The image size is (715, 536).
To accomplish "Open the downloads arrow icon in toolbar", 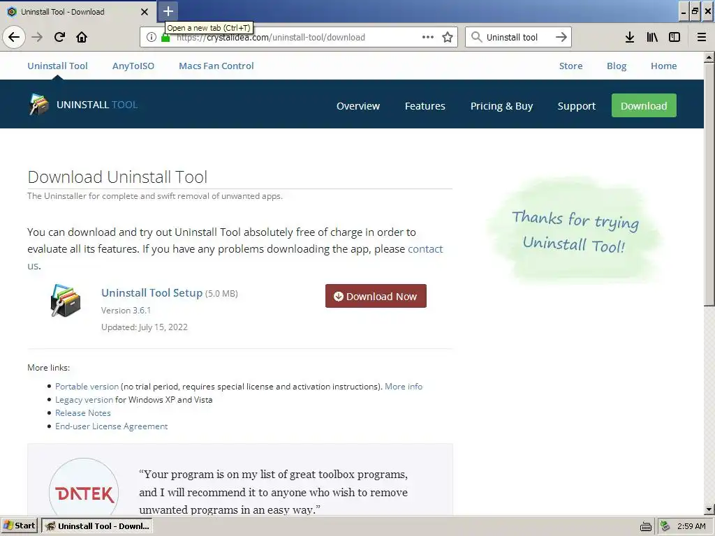I will 630,37.
